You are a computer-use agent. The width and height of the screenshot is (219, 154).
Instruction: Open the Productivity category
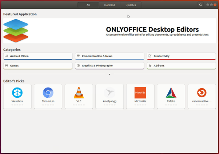[x=181, y=56]
